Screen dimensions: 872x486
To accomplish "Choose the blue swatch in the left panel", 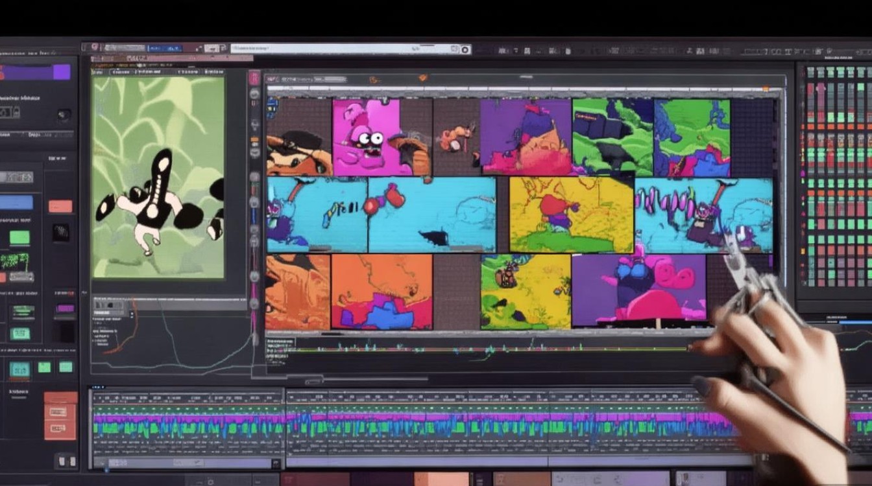I will tap(16, 203).
